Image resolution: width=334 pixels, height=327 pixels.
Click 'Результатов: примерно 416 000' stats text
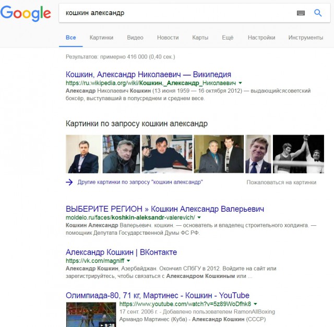tap(121, 57)
